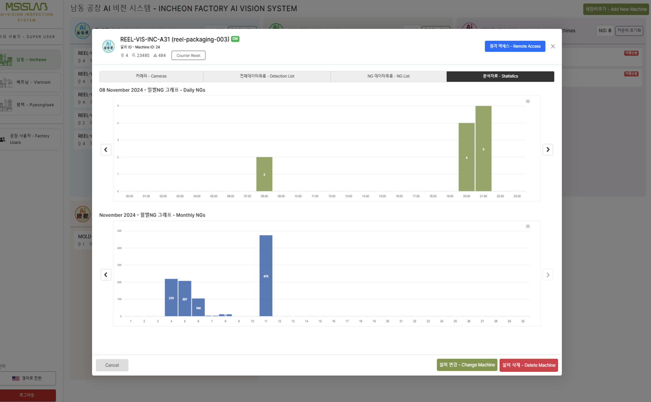The width and height of the screenshot is (651, 402).
Task: Click the day 11 monthly bar showing 475
Action: (266, 276)
